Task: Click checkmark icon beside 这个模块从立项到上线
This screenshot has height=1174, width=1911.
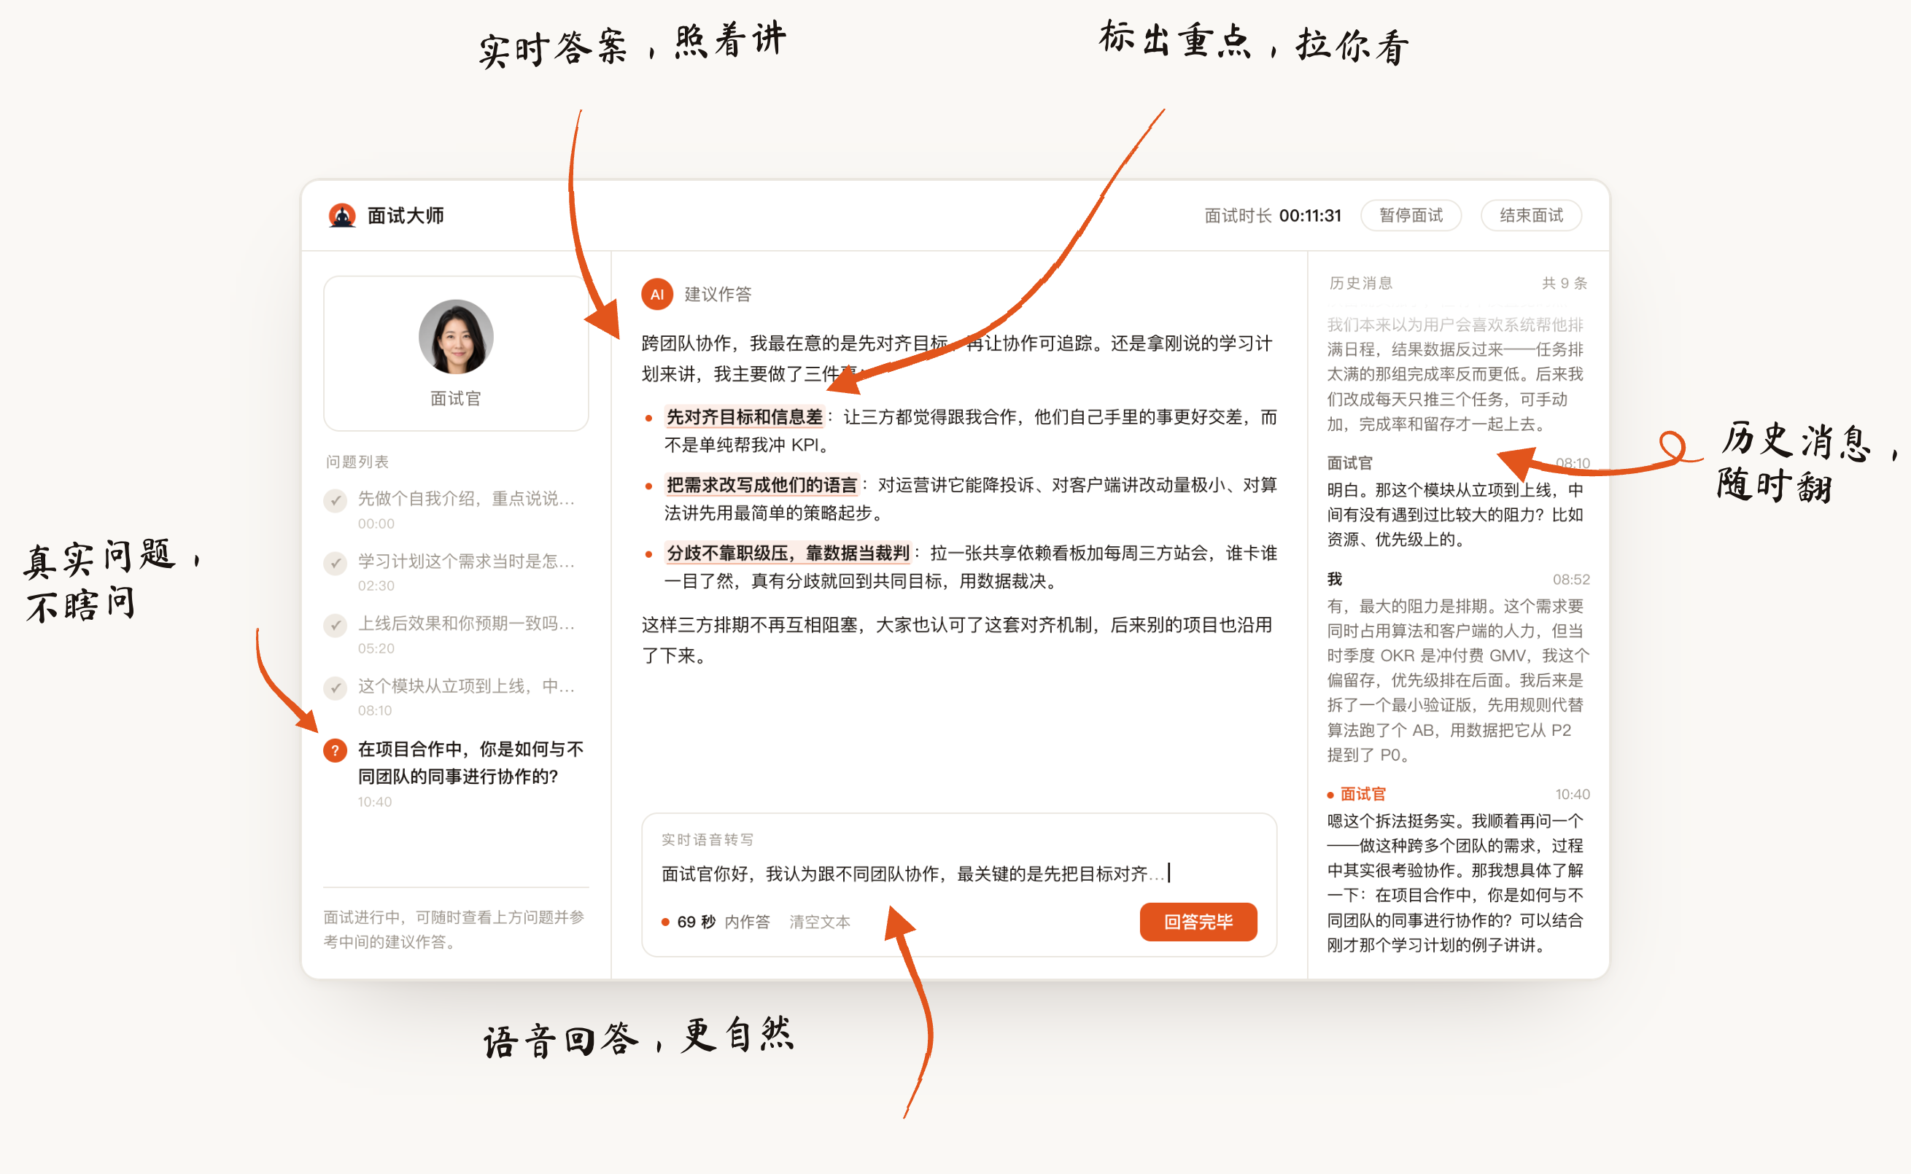Action: (336, 687)
